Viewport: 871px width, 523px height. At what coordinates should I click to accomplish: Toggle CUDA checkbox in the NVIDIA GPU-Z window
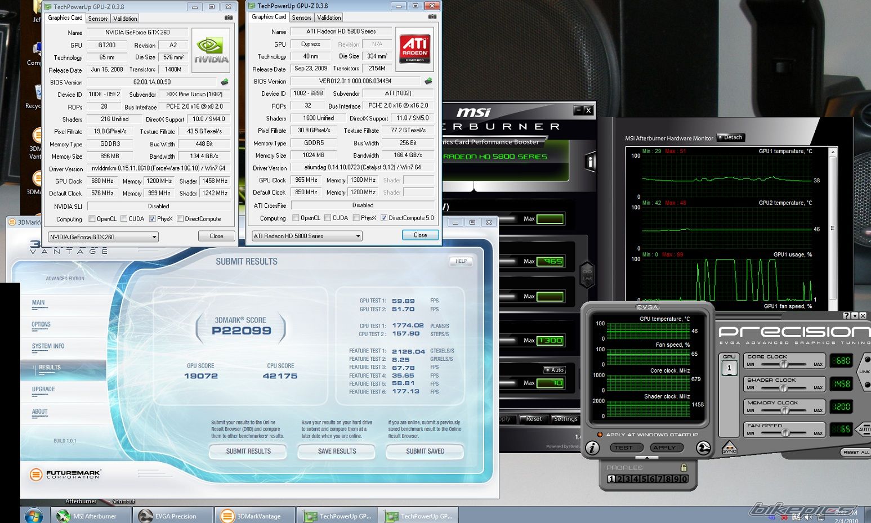(x=124, y=219)
